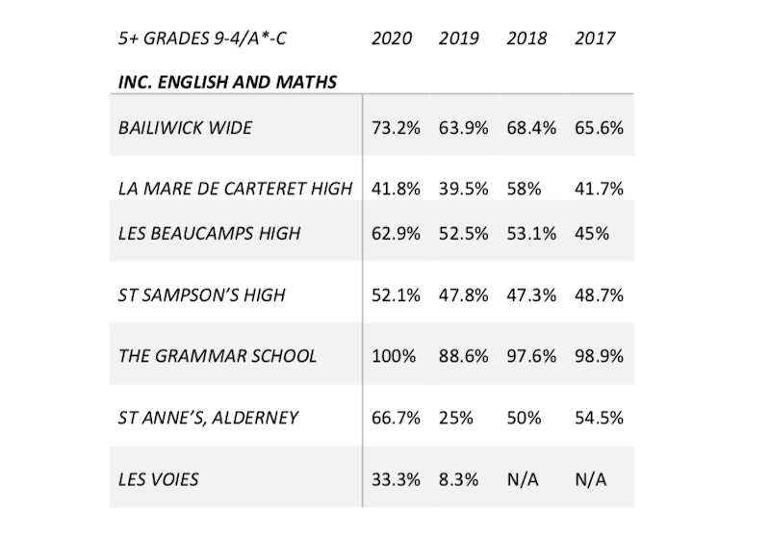Click the Inc. English and Maths heading

point(227,82)
